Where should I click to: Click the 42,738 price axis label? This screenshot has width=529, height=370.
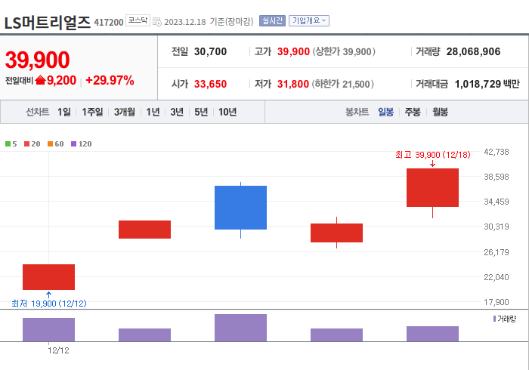[497, 152]
